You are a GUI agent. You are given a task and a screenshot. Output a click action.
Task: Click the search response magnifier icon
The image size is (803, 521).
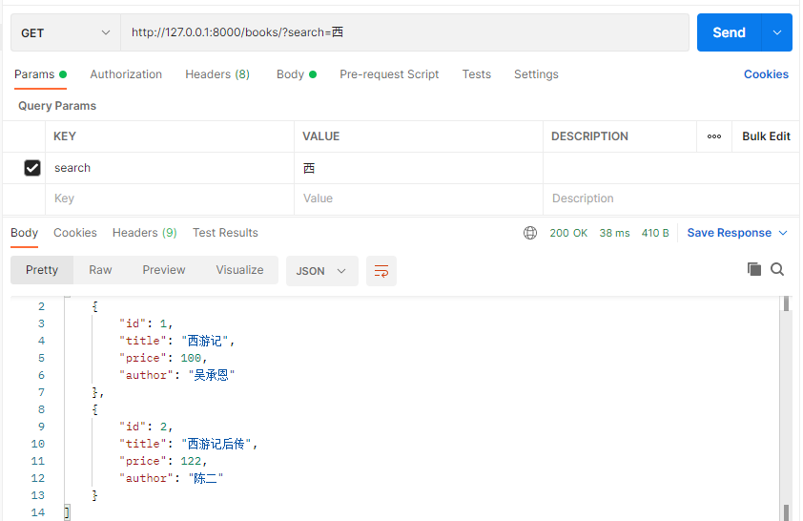777,270
